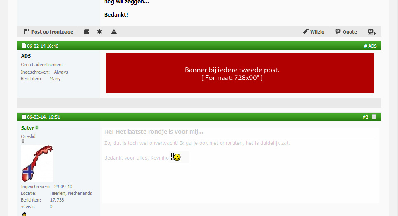Click the location 'Heerlen, Netherlands'
The height and width of the screenshot is (216, 398).
(x=71, y=193)
